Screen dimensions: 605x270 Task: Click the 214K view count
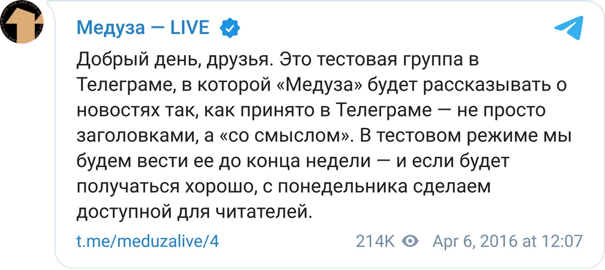[375, 241]
